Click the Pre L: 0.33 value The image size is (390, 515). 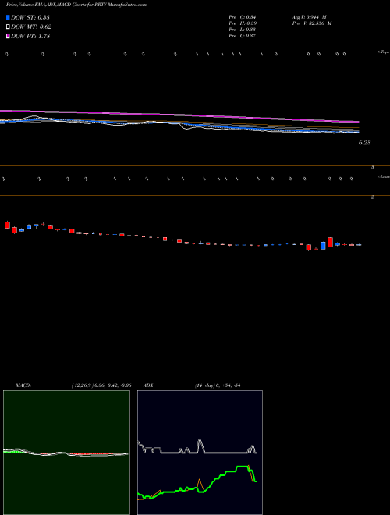pos(243,30)
